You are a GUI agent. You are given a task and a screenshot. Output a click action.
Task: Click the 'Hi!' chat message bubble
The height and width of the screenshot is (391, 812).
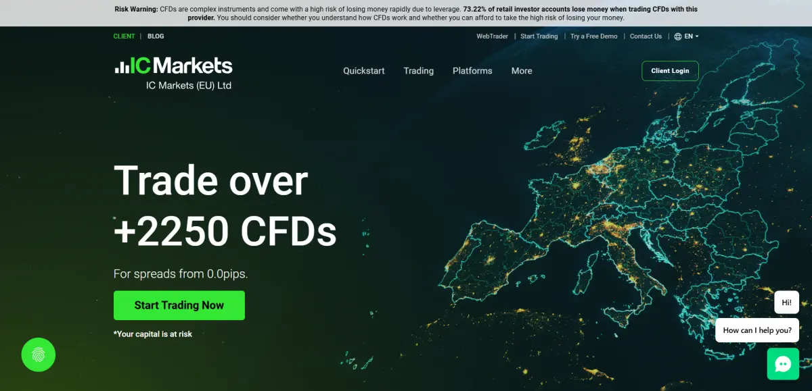point(786,303)
